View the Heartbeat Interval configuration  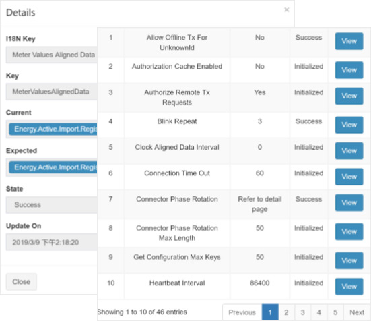coord(349,287)
